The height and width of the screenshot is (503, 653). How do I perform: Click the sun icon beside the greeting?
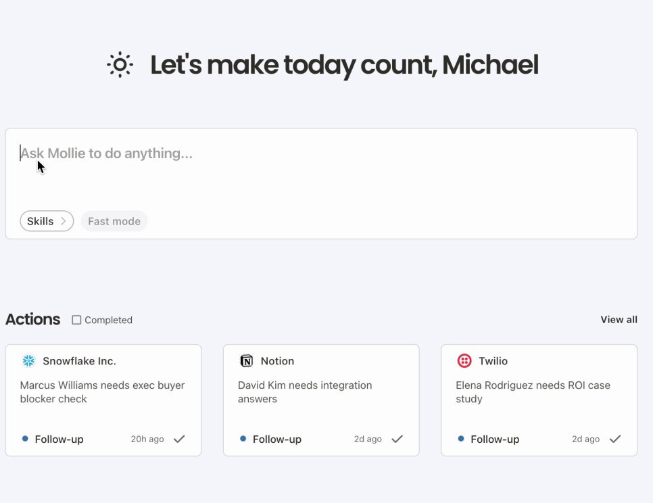pyautogui.click(x=120, y=64)
